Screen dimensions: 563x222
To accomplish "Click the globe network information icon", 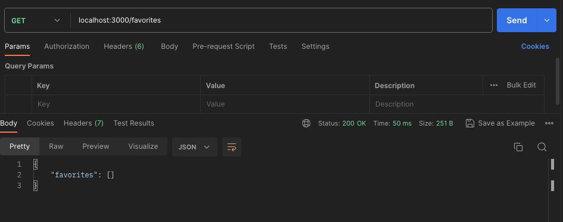I will [x=306, y=123].
